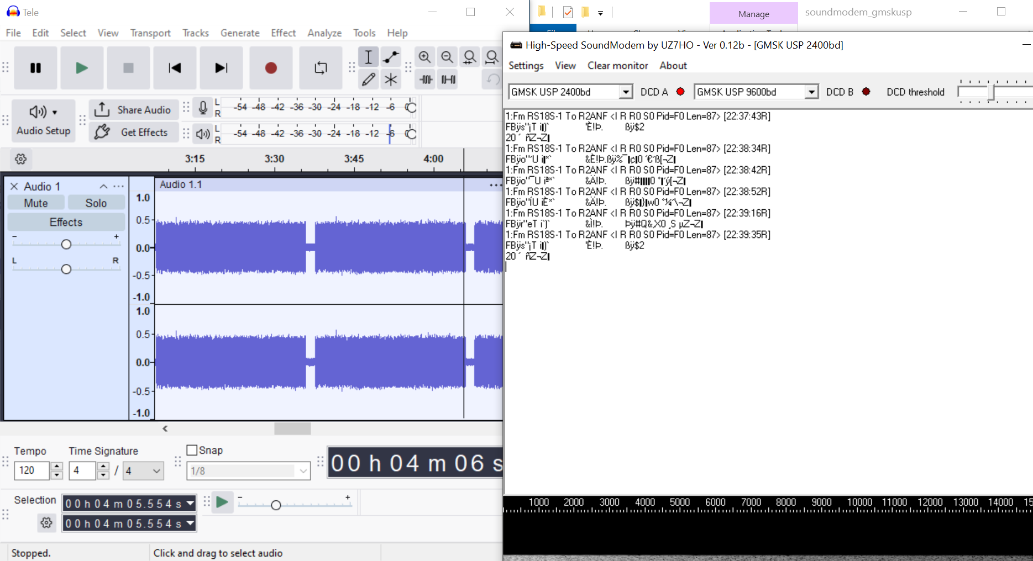
Task: Click Clear monitor in SoundModem
Action: point(617,66)
